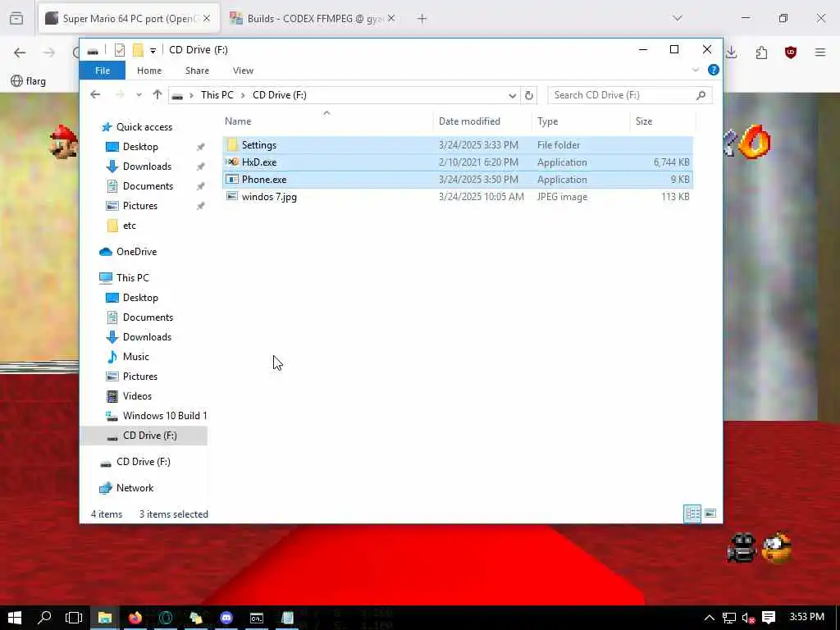Click the browser back arrow button

[x=20, y=52]
